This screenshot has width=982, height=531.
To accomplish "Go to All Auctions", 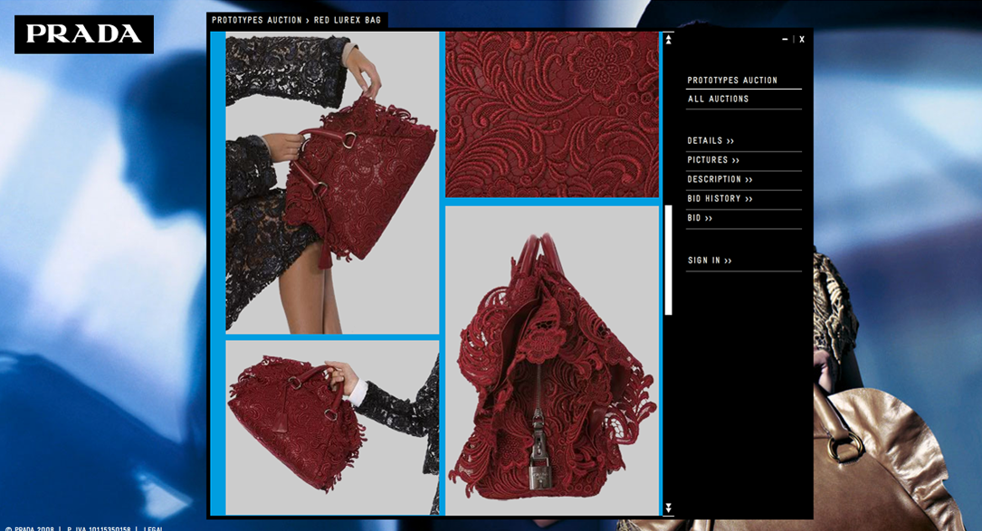I will pos(718,99).
